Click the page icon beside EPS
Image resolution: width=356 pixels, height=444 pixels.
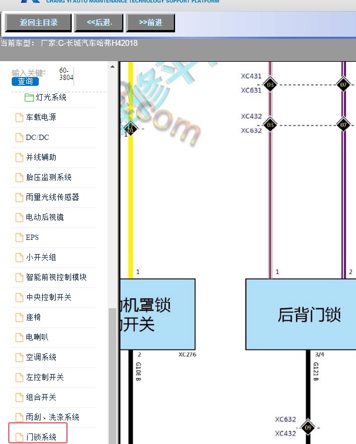pos(19,238)
